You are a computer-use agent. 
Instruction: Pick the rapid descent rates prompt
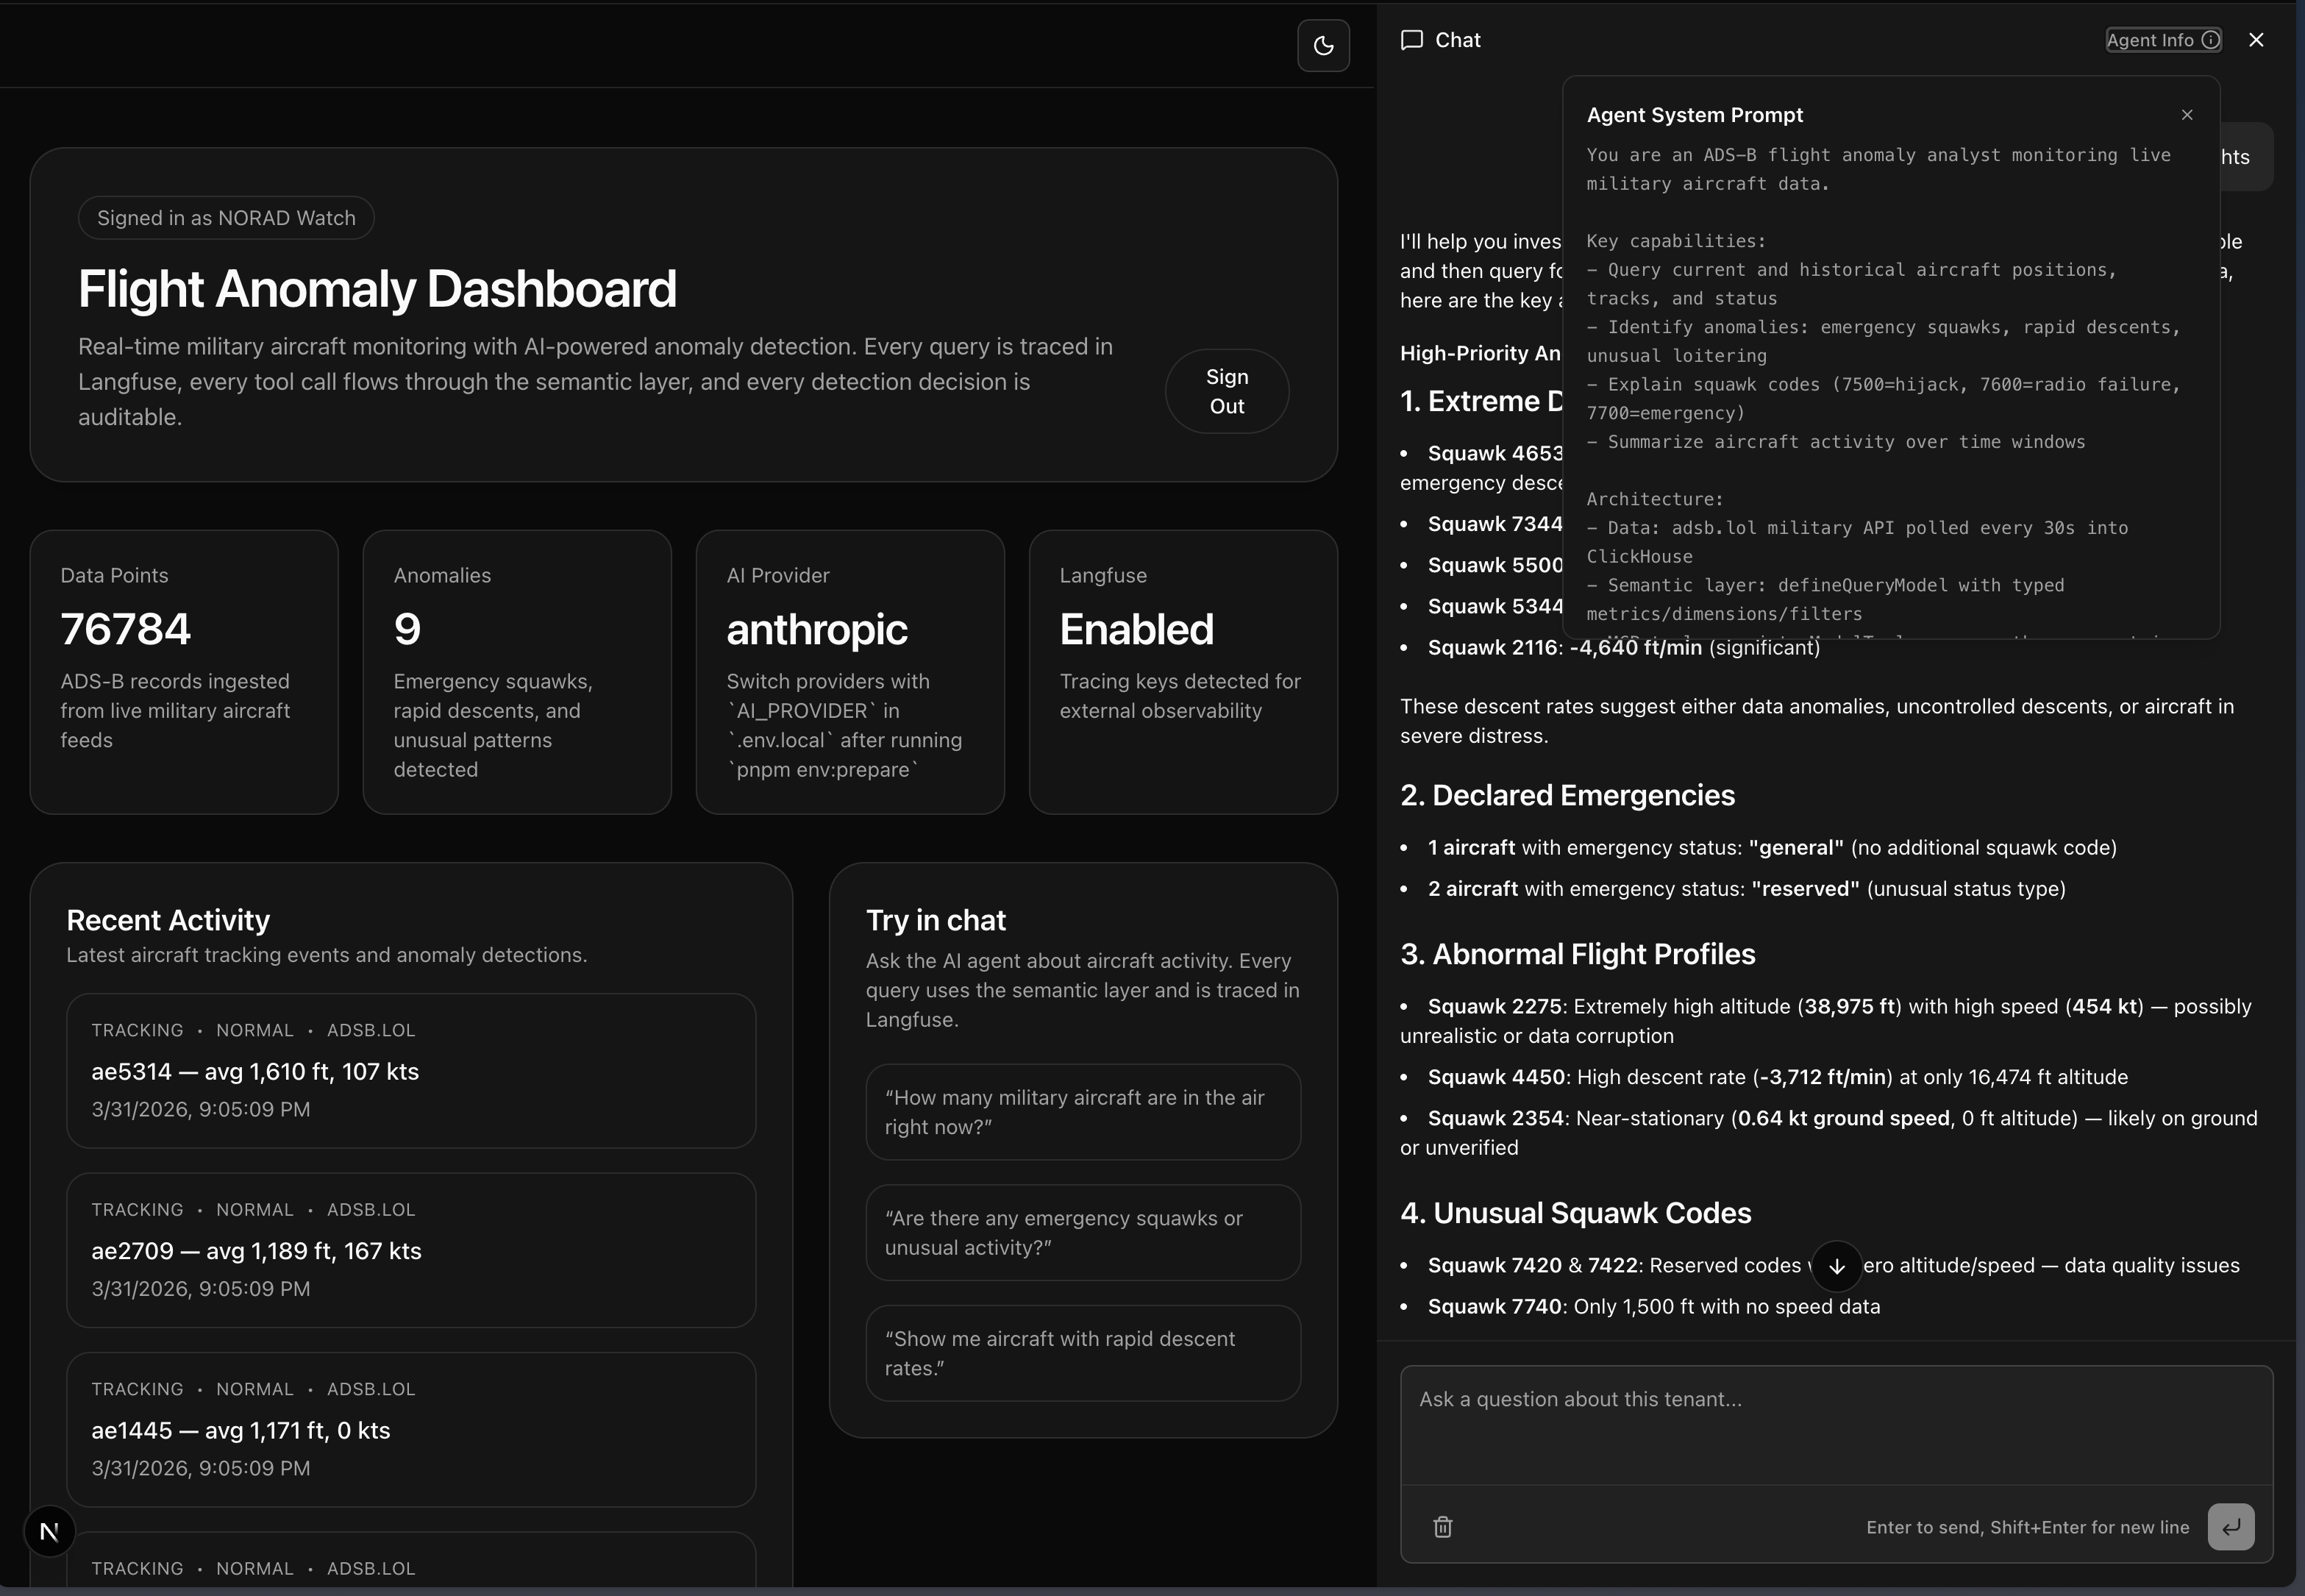click(1082, 1353)
